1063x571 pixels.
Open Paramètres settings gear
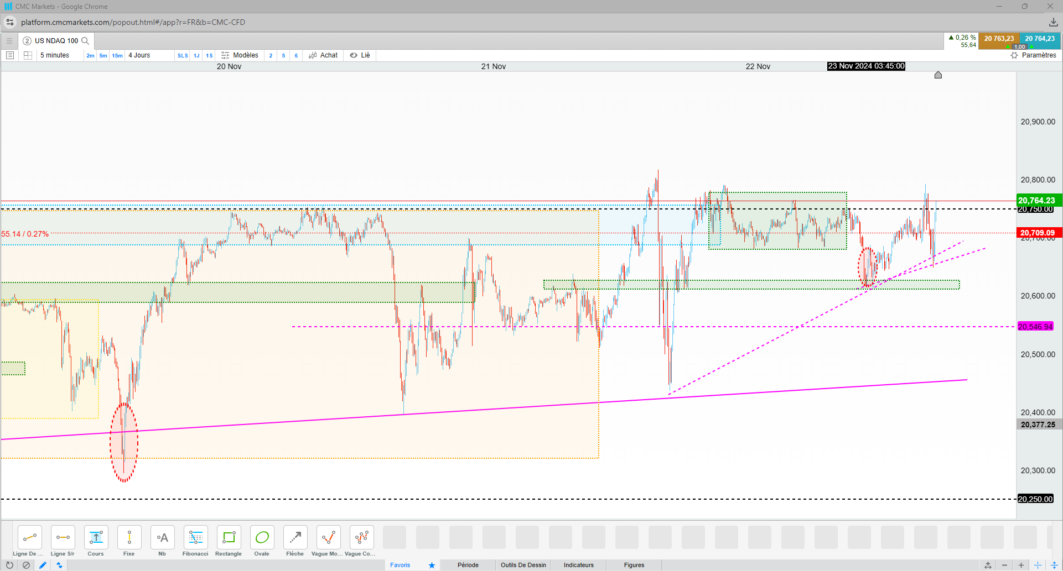coord(1033,55)
